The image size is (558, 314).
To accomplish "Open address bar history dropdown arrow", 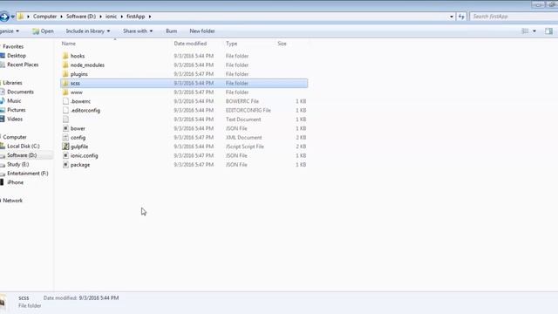I will tap(452, 17).
